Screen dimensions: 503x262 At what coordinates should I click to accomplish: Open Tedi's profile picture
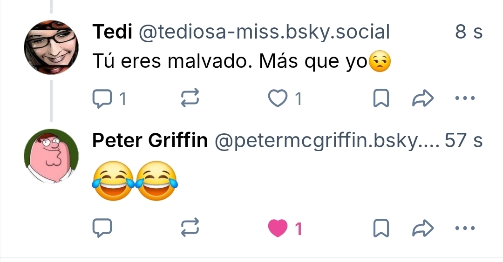coord(51,47)
